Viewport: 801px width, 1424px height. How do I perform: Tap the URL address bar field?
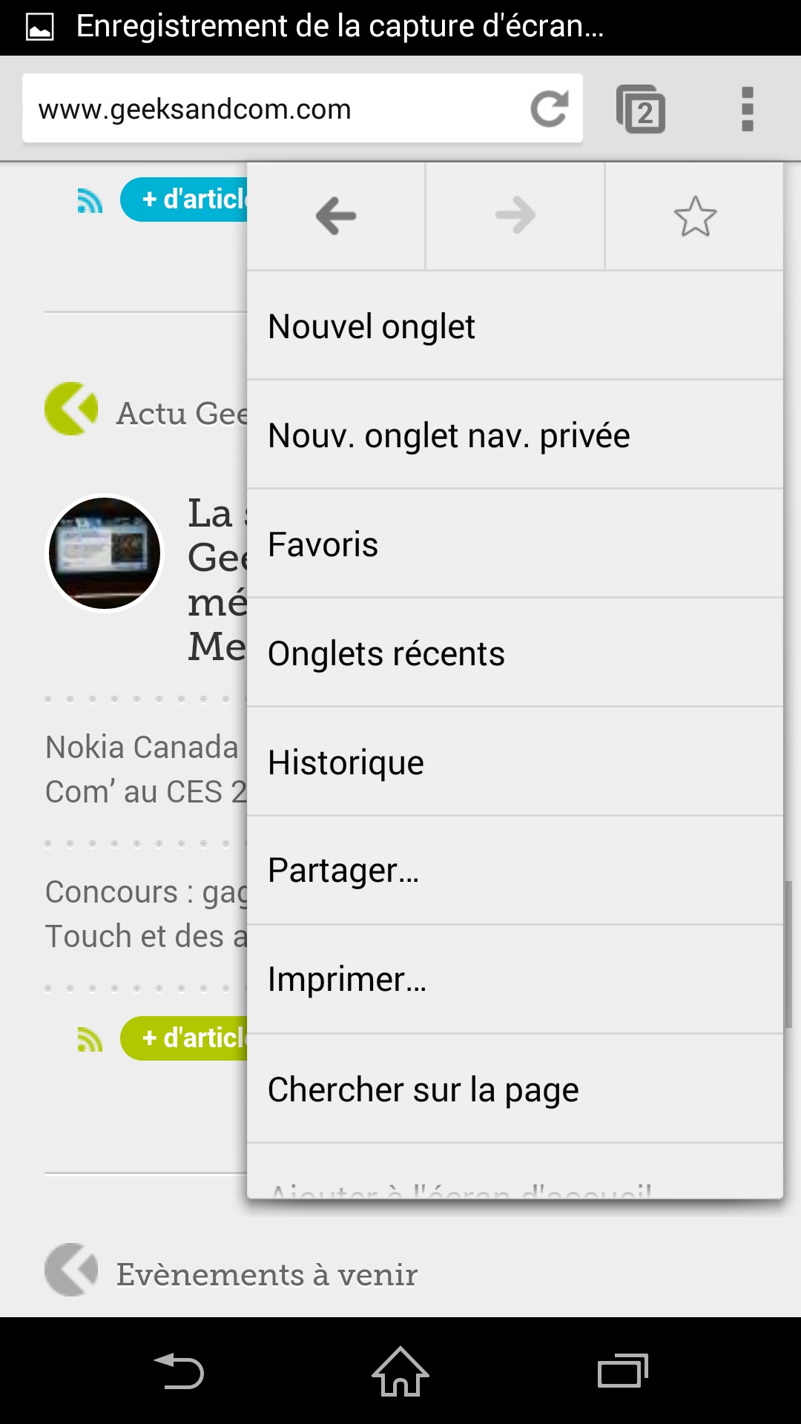pos(274,109)
